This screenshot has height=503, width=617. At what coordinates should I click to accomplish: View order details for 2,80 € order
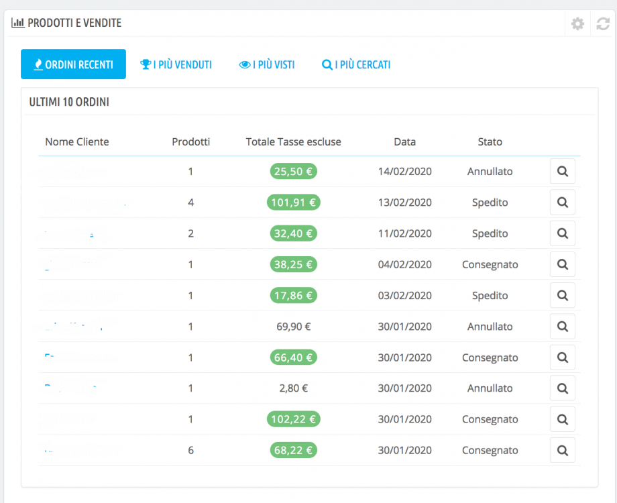(562, 388)
